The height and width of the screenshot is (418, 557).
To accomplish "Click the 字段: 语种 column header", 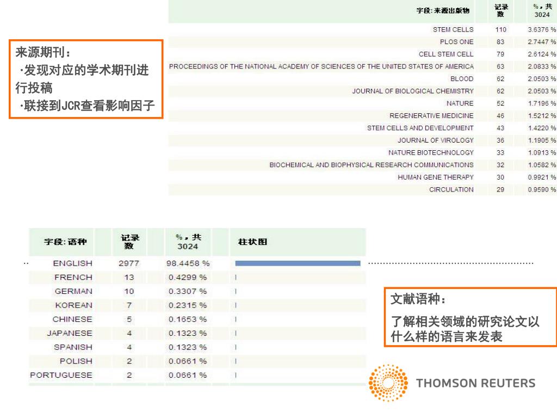I will click(x=65, y=242).
